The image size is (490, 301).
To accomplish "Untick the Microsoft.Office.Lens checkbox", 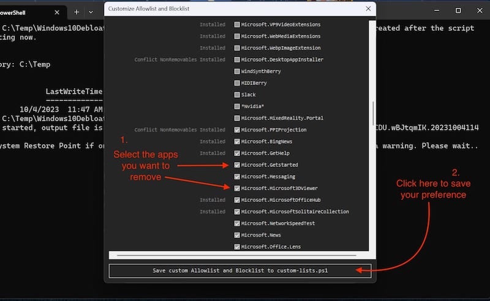I will click(237, 247).
